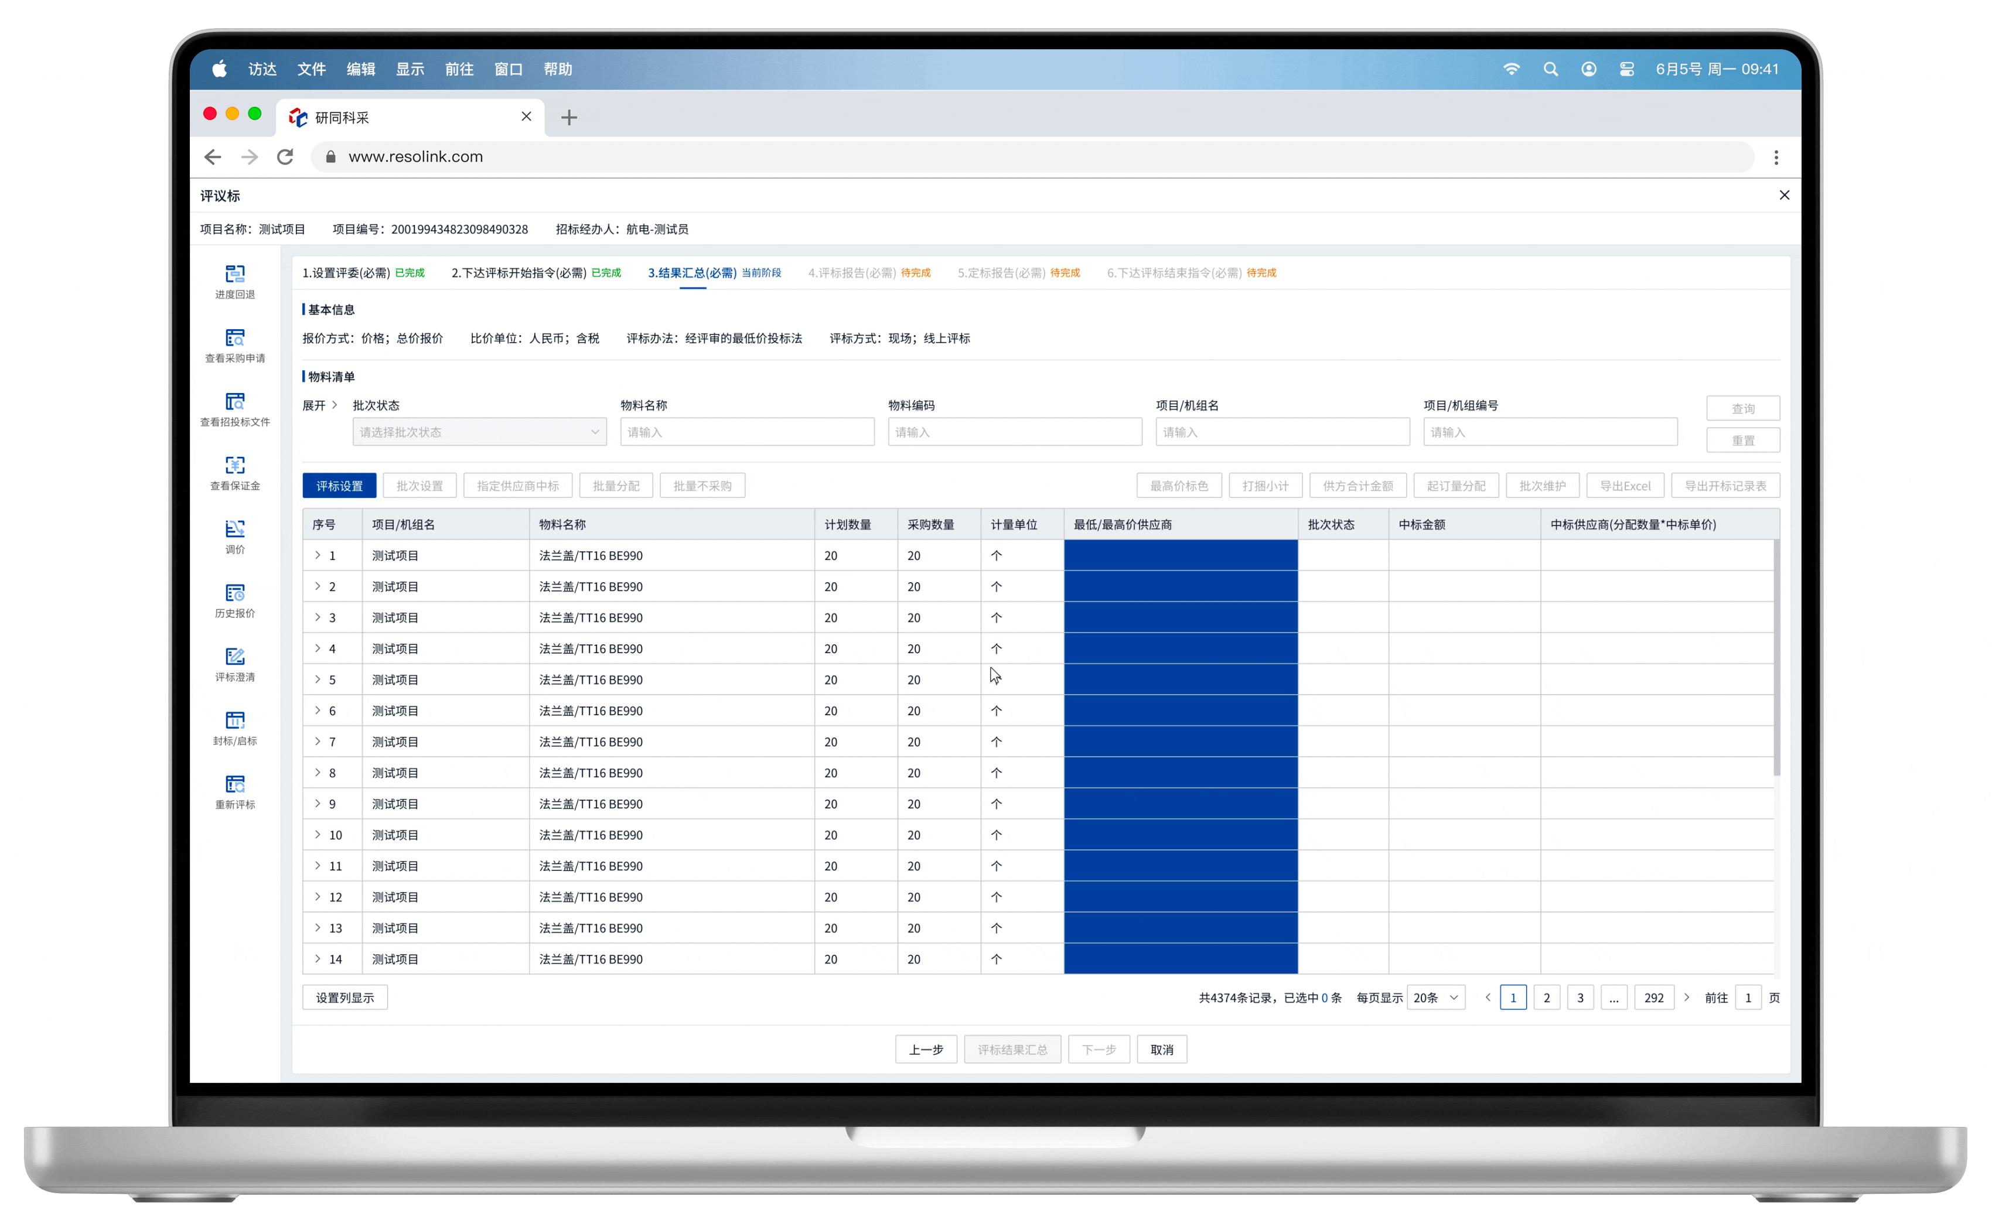Image resolution: width=1992 pixels, height=1230 pixels.
Task: Click the blue supplier cell in row 3
Action: point(1181,617)
